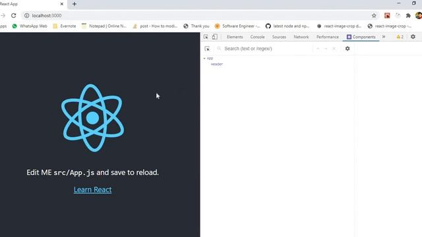Click the Learn React link

point(92,190)
